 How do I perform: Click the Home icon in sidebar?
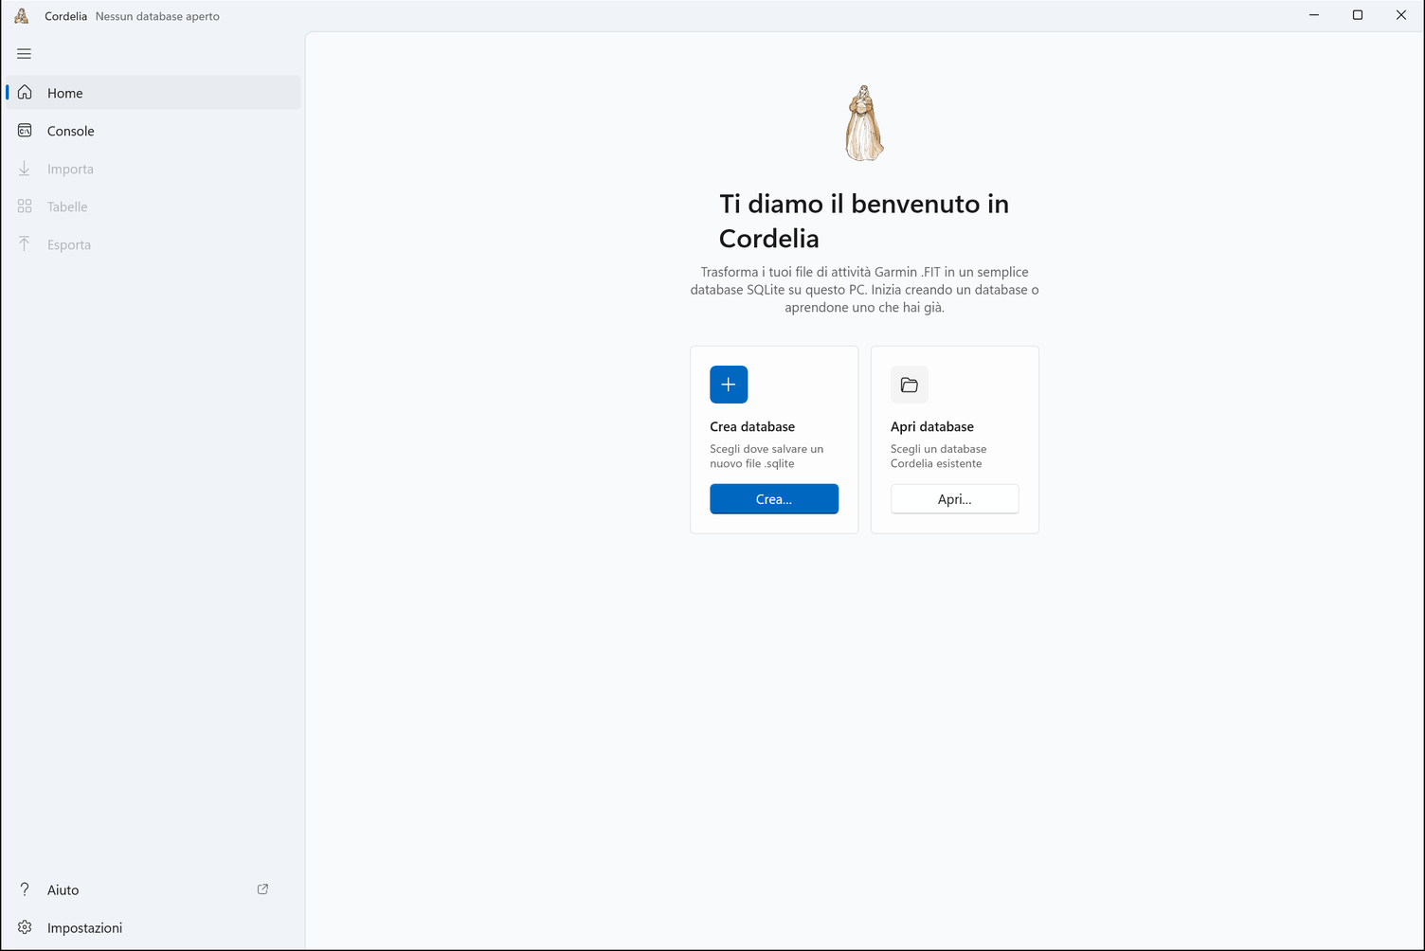[25, 92]
